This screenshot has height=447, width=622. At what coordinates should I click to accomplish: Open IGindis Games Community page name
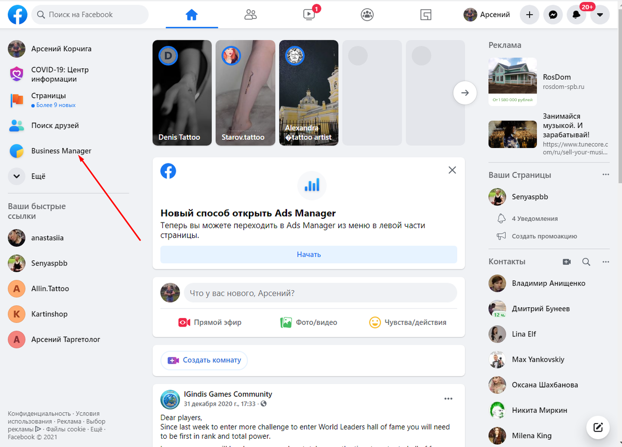pos(228,394)
